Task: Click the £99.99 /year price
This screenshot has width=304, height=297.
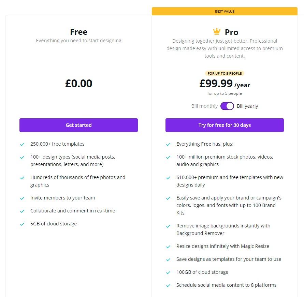Action: [225, 84]
